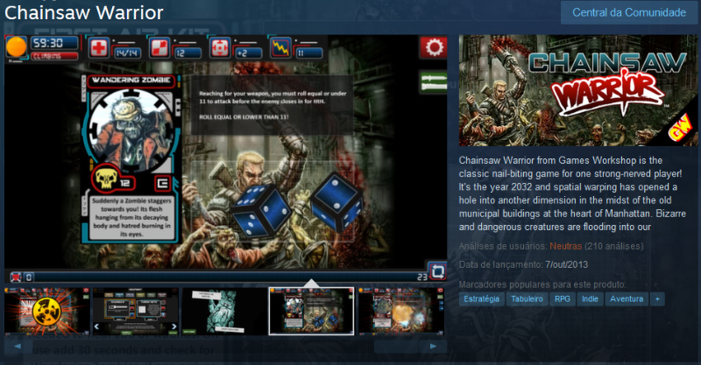This screenshot has width=701, height=365.
Task: Select the Aventura tag
Action: coord(627,298)
